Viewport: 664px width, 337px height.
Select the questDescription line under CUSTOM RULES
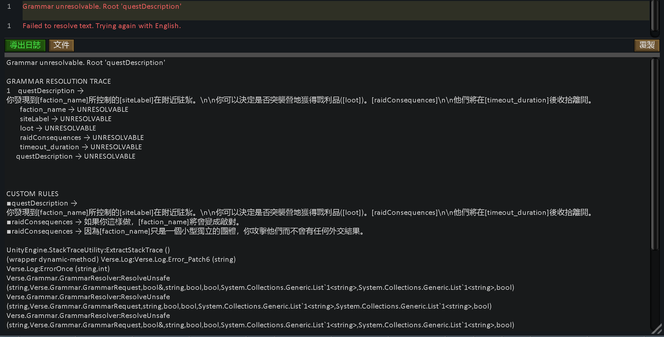pyautogui.click(x=41, y=203)
